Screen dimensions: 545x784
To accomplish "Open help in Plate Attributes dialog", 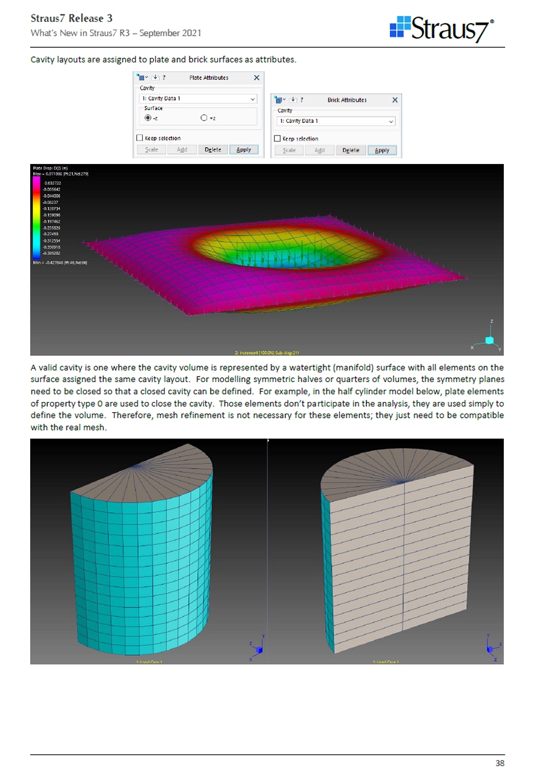I will coord(164,77).
